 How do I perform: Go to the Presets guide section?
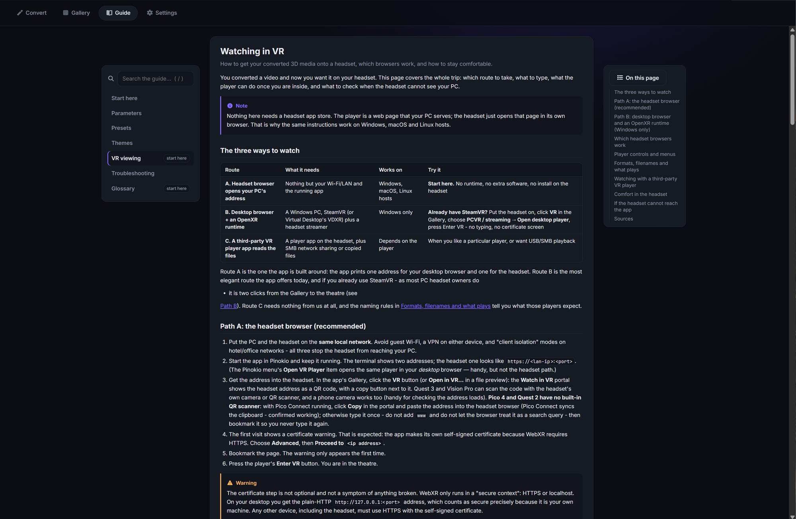tap(150, 128)
